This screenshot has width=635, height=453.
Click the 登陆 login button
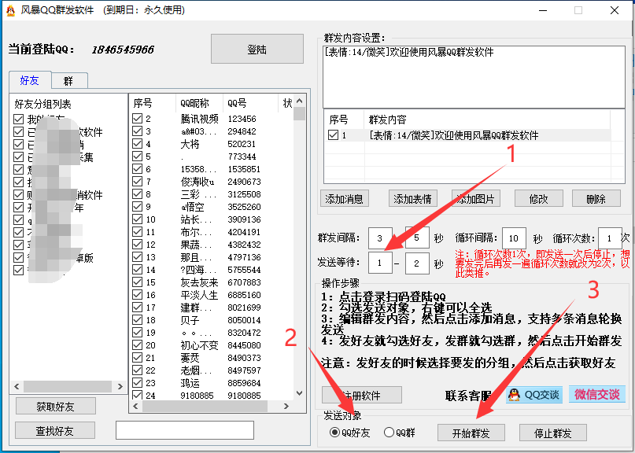[257, 49]
